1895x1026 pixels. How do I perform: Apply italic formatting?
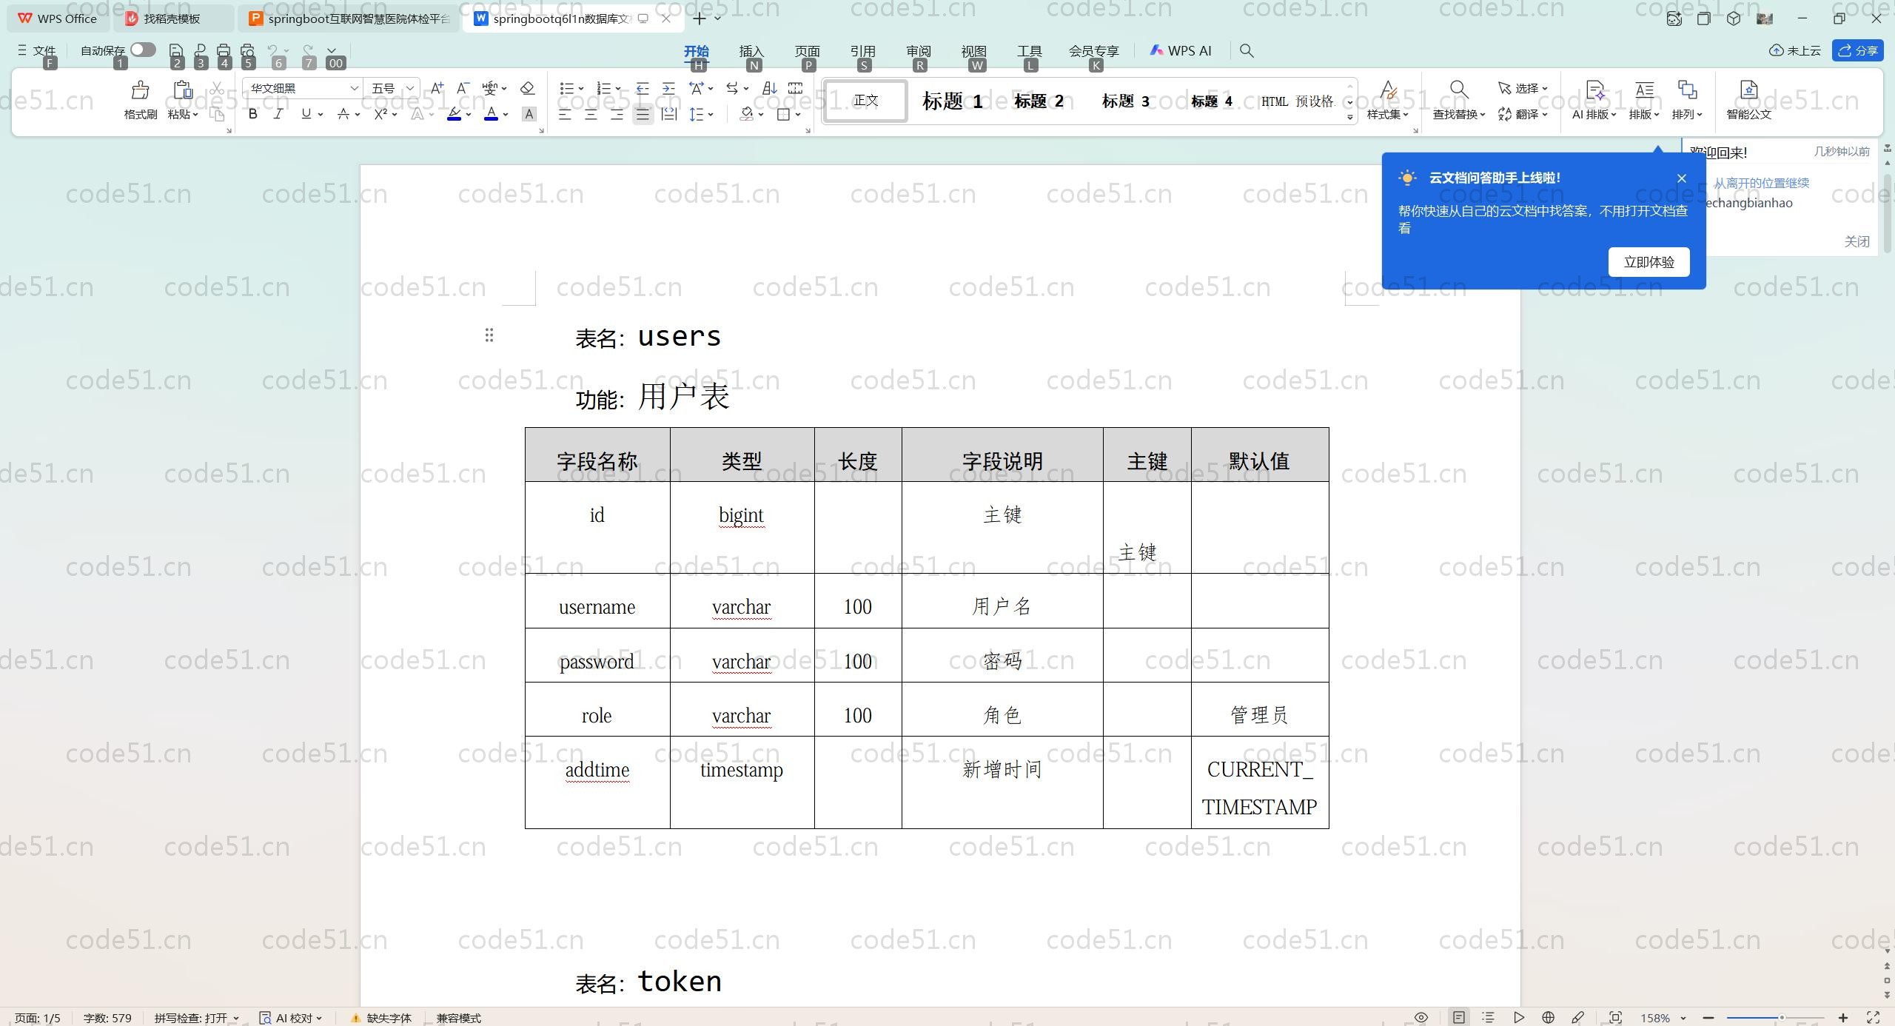point(278,114)
